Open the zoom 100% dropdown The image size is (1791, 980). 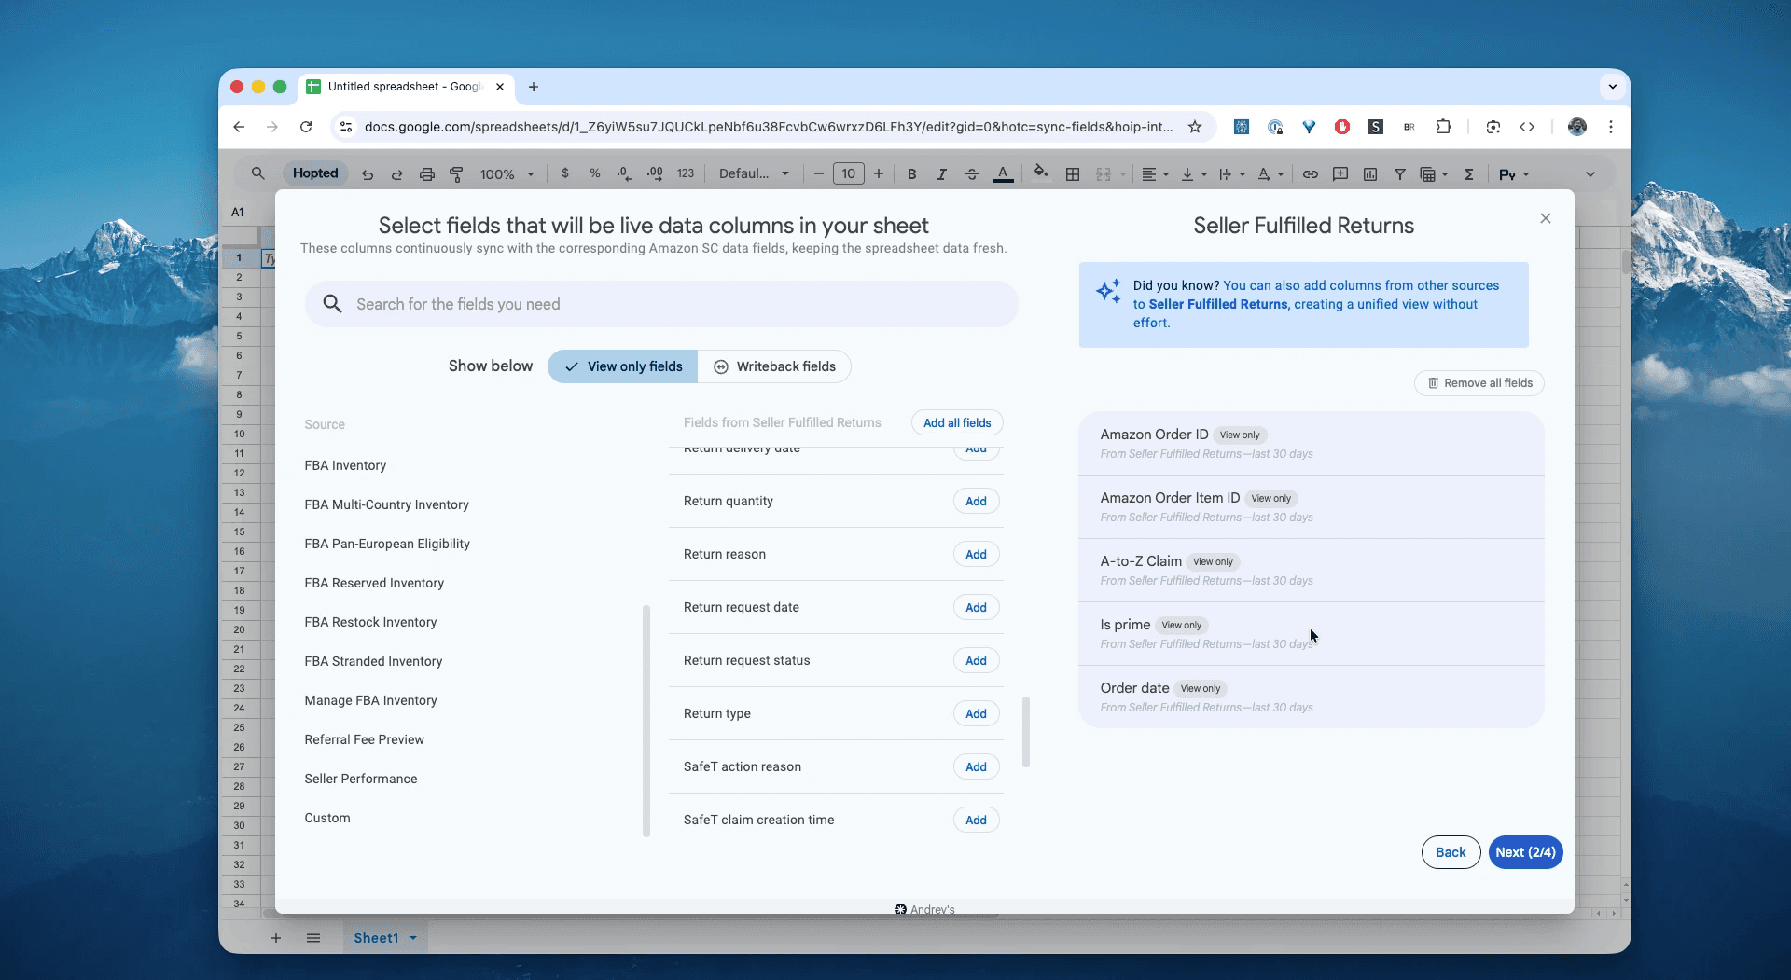click(x=507, y=174)
